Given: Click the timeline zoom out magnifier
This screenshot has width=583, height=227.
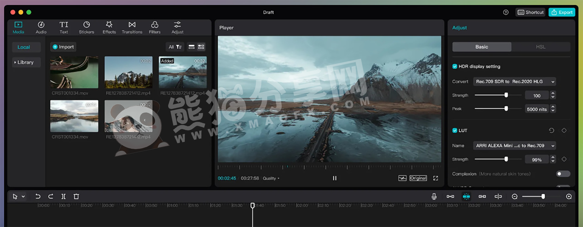Looking at the screenshot, I should pyautogui.click(x=515, y=196).
